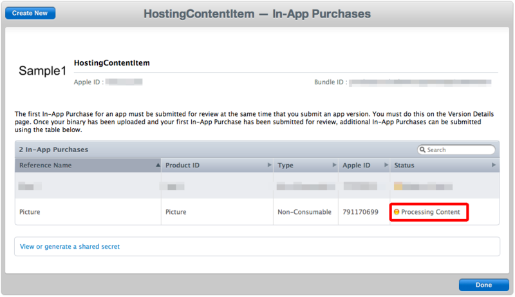Focus the In-App Purchases search field

(x=456, y=149)
